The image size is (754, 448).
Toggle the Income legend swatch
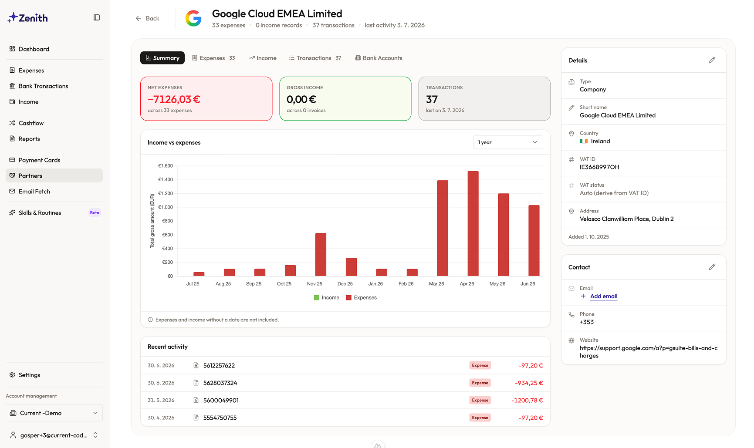click(317, 298)
